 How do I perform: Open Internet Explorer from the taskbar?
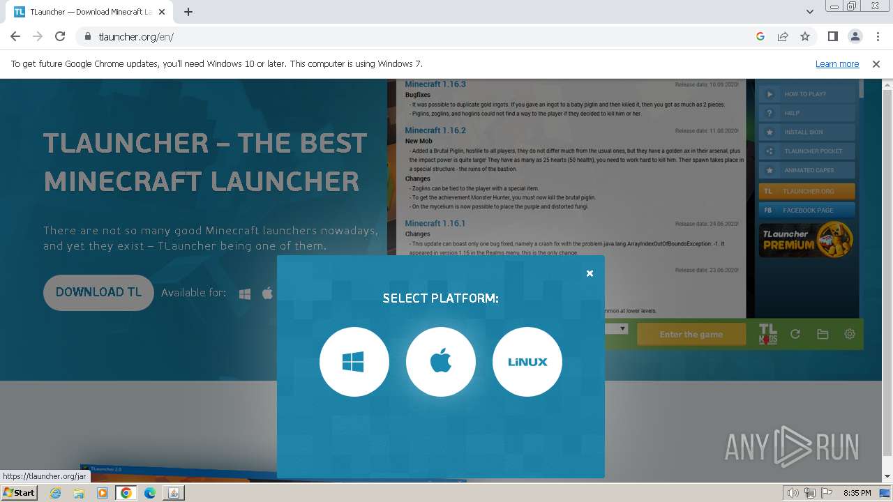(56, 493)
